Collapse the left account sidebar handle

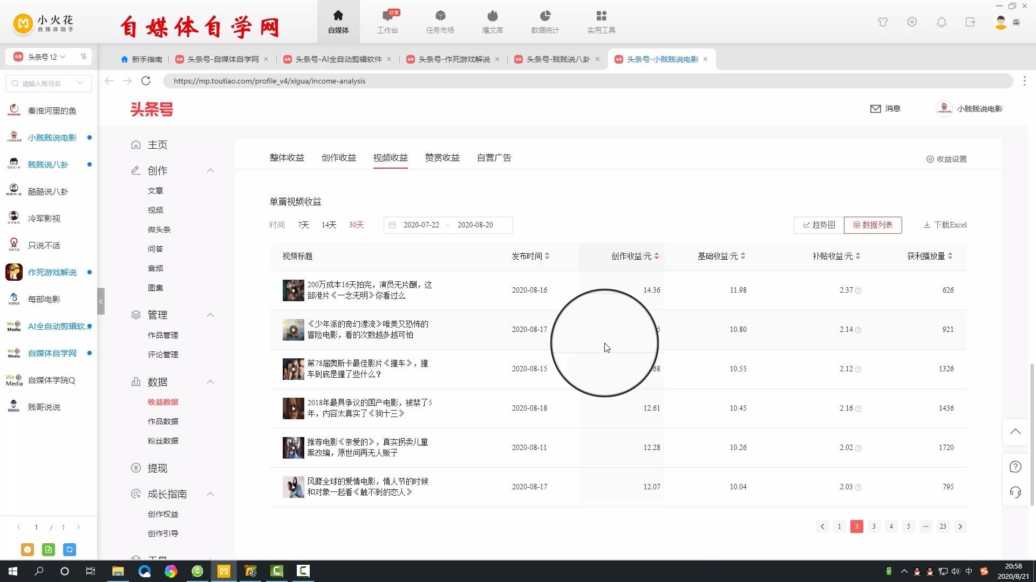tap(101, 301)
